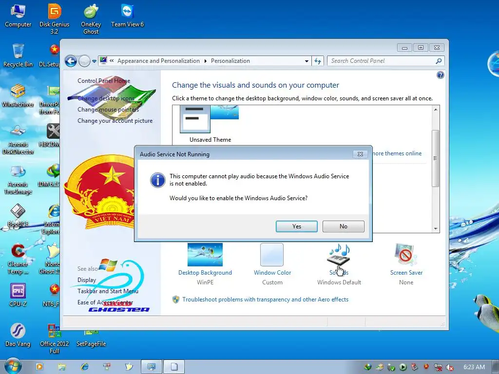Click the 6:23 AM taskbar clock
499x374 pixels.
(474, 367)
